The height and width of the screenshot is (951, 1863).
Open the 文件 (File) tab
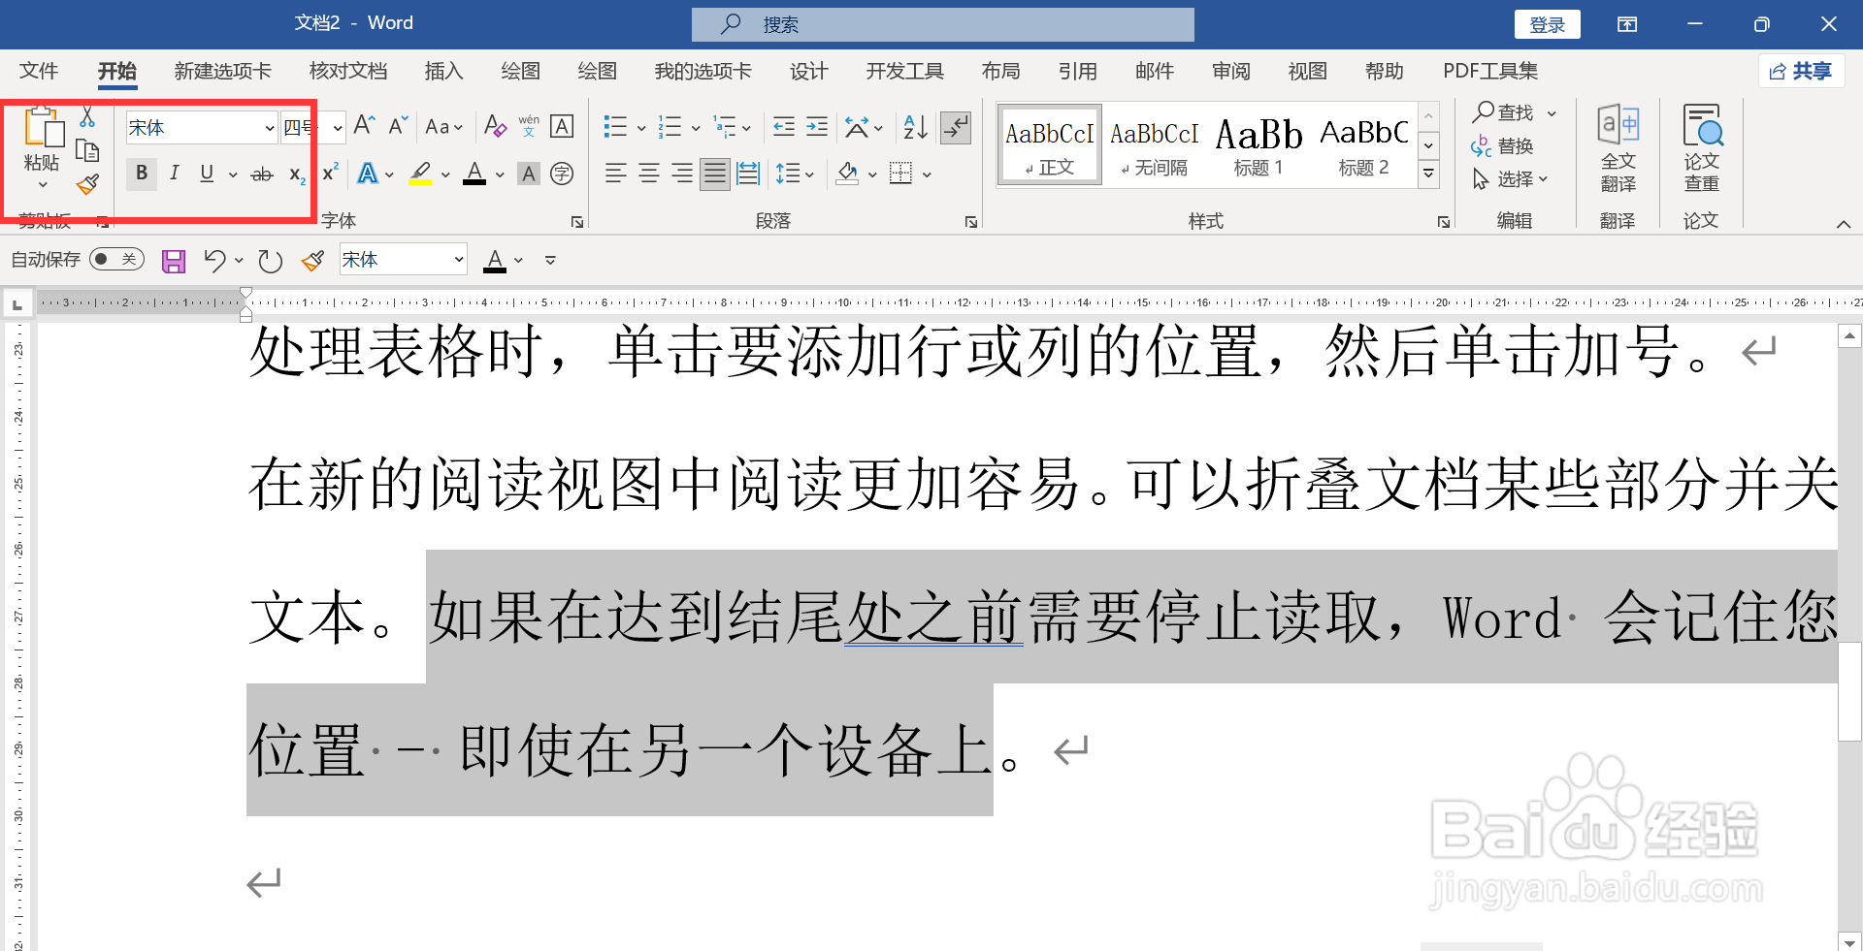pos(39,71)
